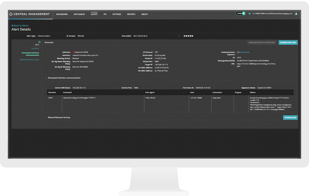Select the /GponForm/diag_Form command cell
Screen dimensions: 309x196
[x=79, y=98]
